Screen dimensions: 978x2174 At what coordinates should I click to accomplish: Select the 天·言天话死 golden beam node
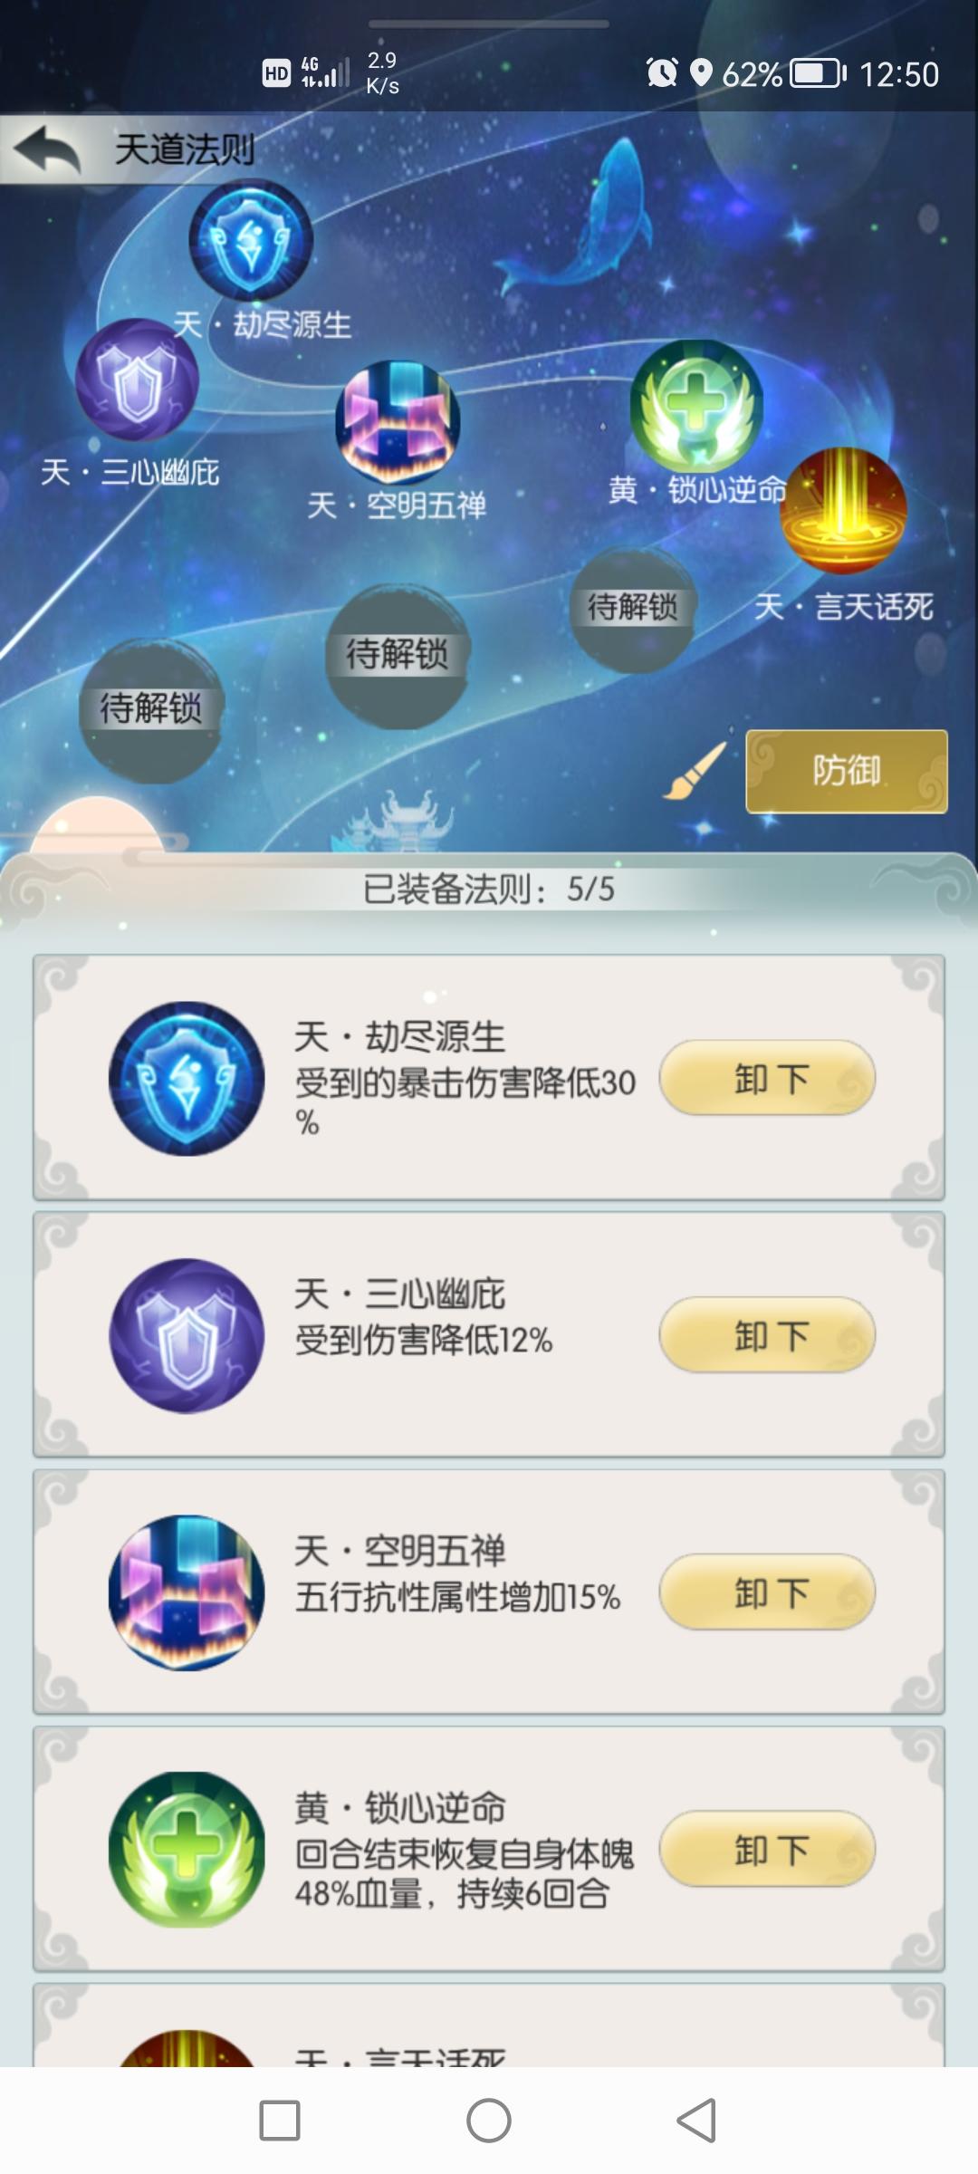pos(843,510)
